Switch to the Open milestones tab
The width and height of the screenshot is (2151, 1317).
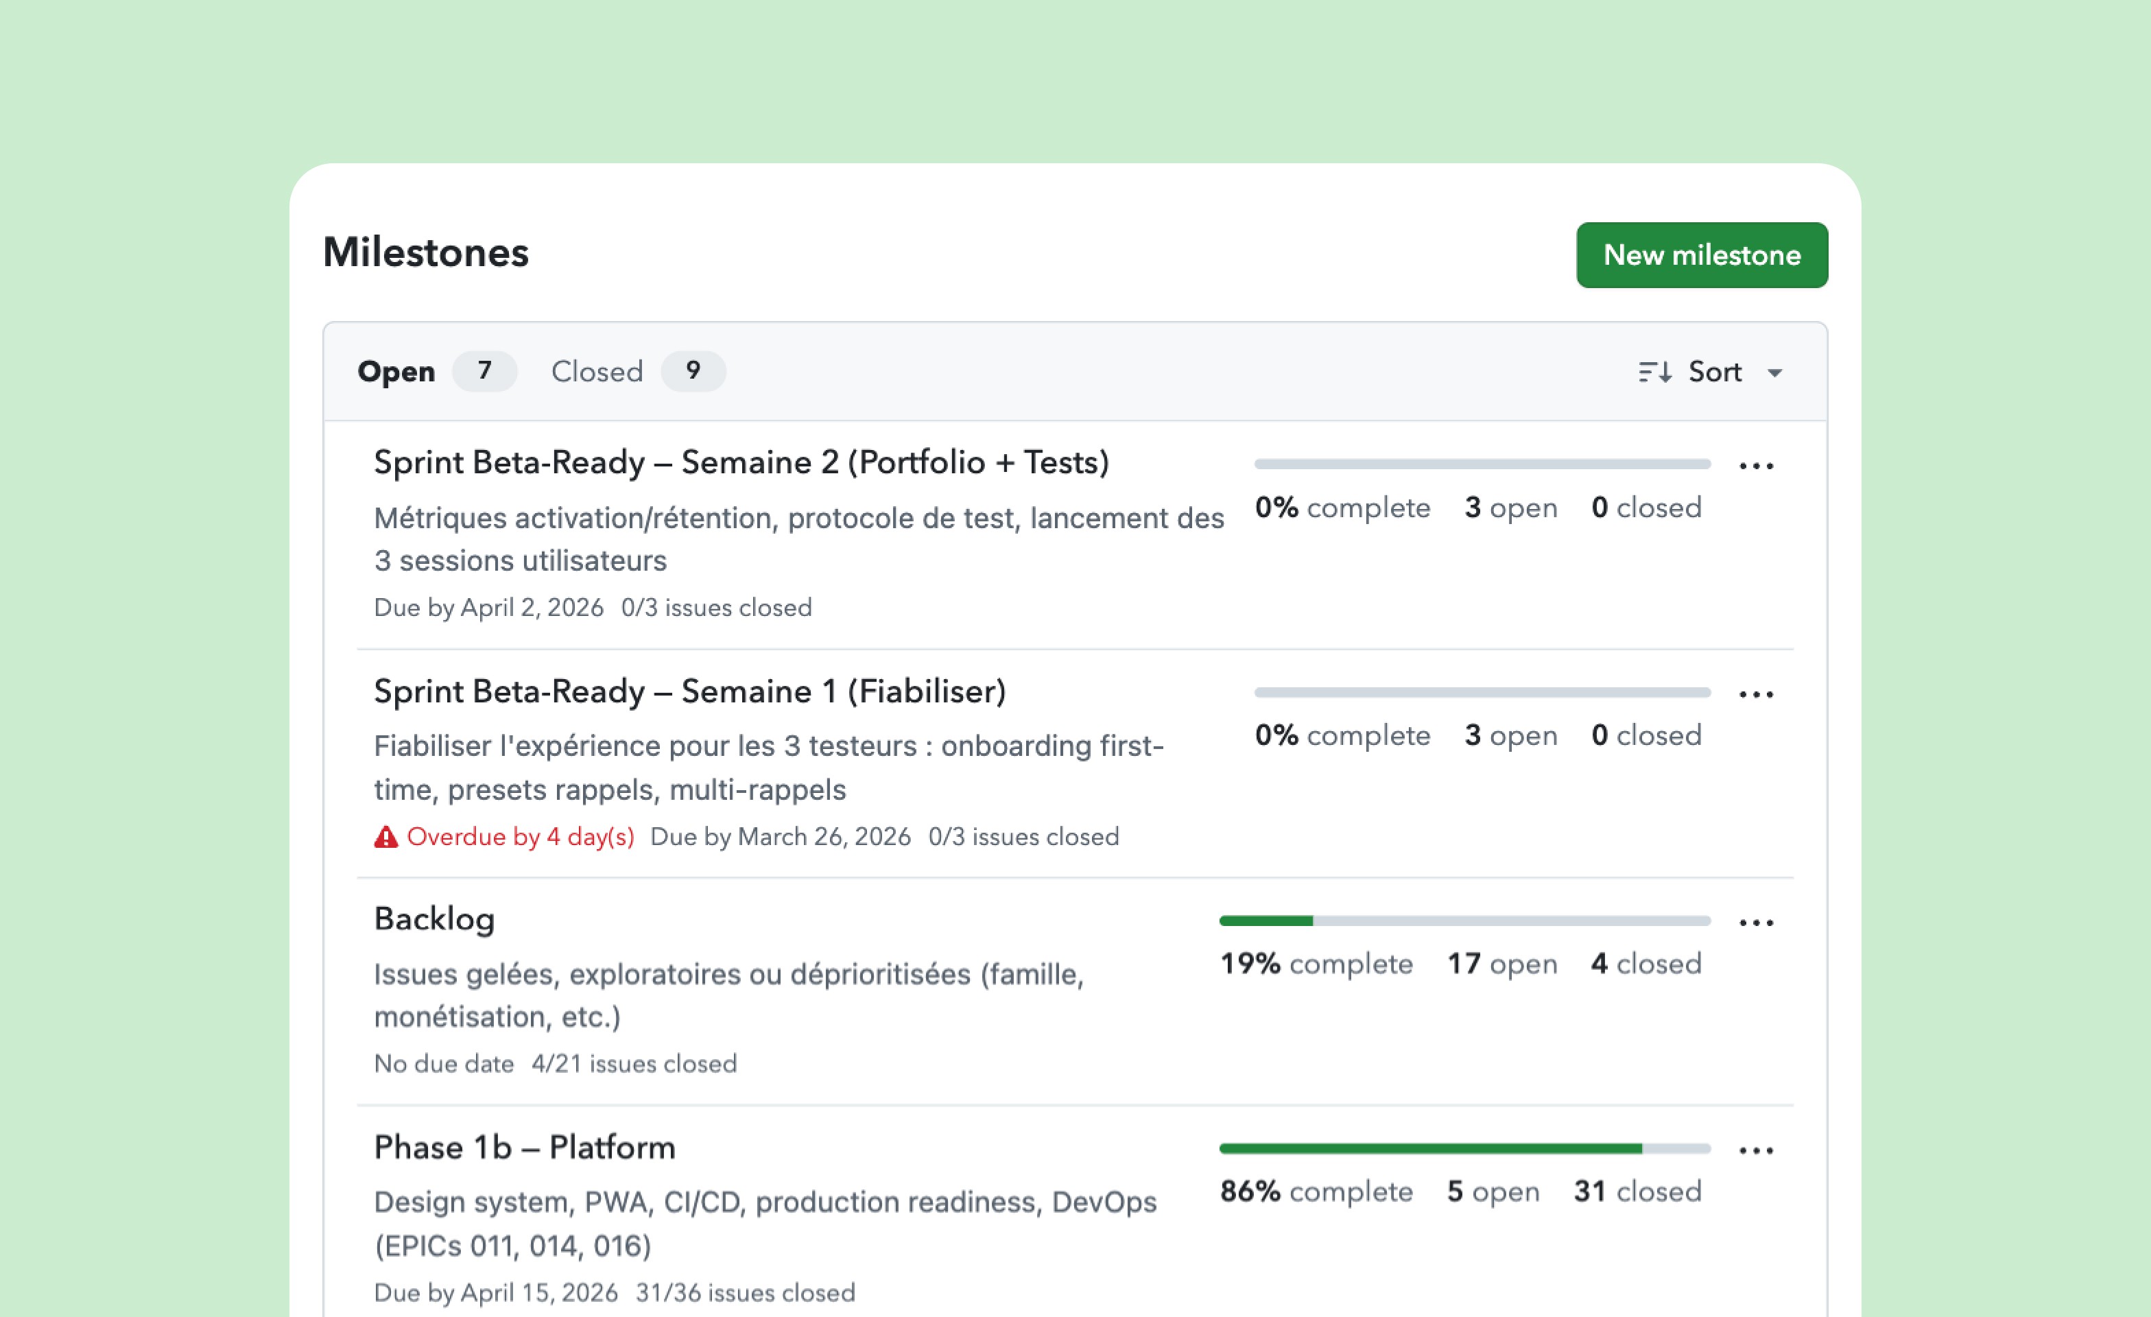coord(396,372)
